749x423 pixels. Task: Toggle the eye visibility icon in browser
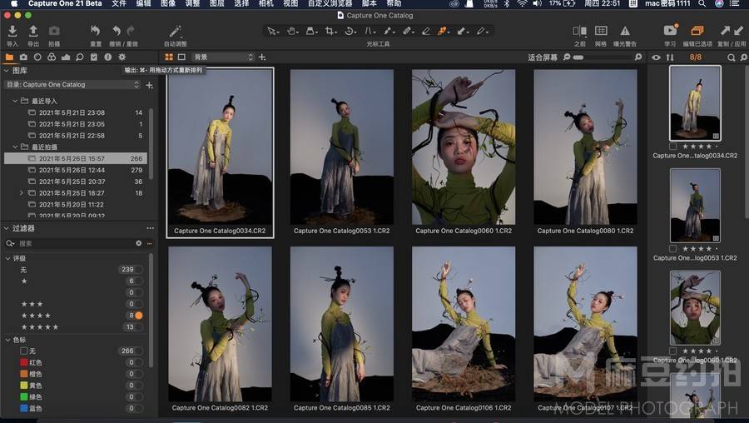657,57
